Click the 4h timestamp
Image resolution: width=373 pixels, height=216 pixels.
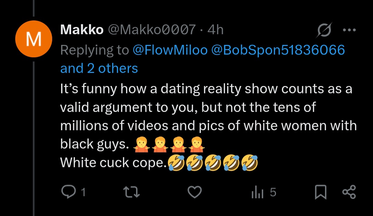(216, 30)
